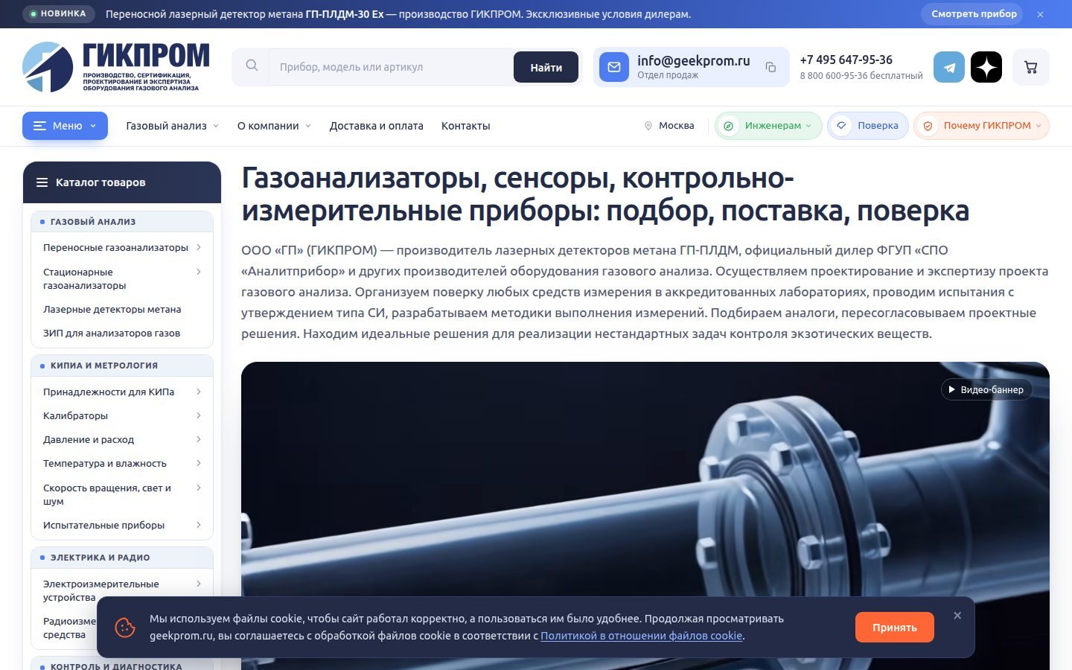Click the search input field

[x=391, y=67]
